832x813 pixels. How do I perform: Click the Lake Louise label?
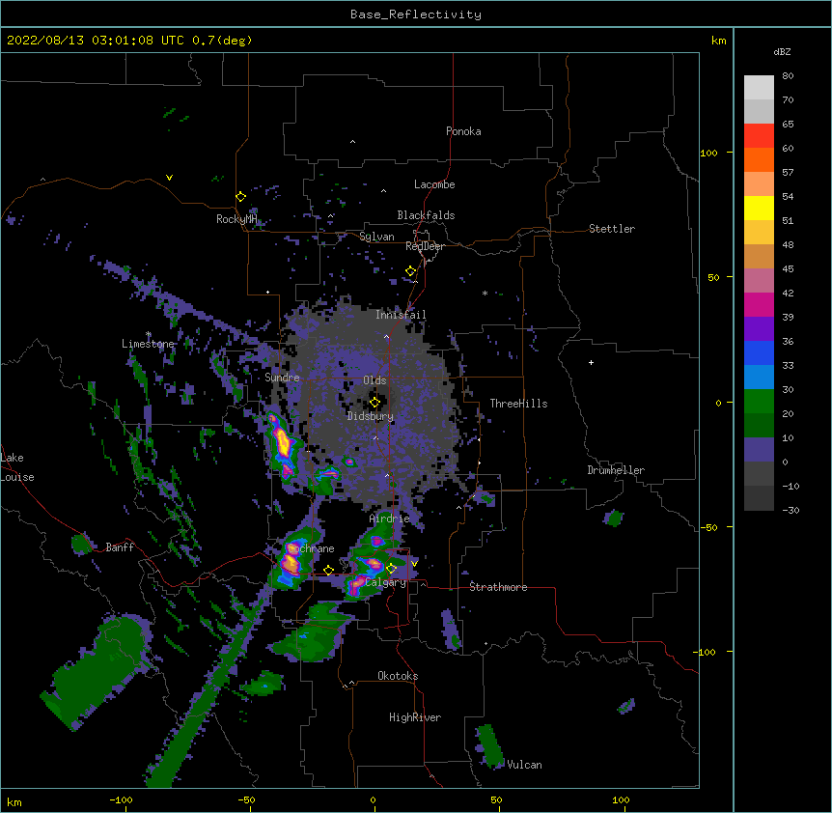[17, 467]
